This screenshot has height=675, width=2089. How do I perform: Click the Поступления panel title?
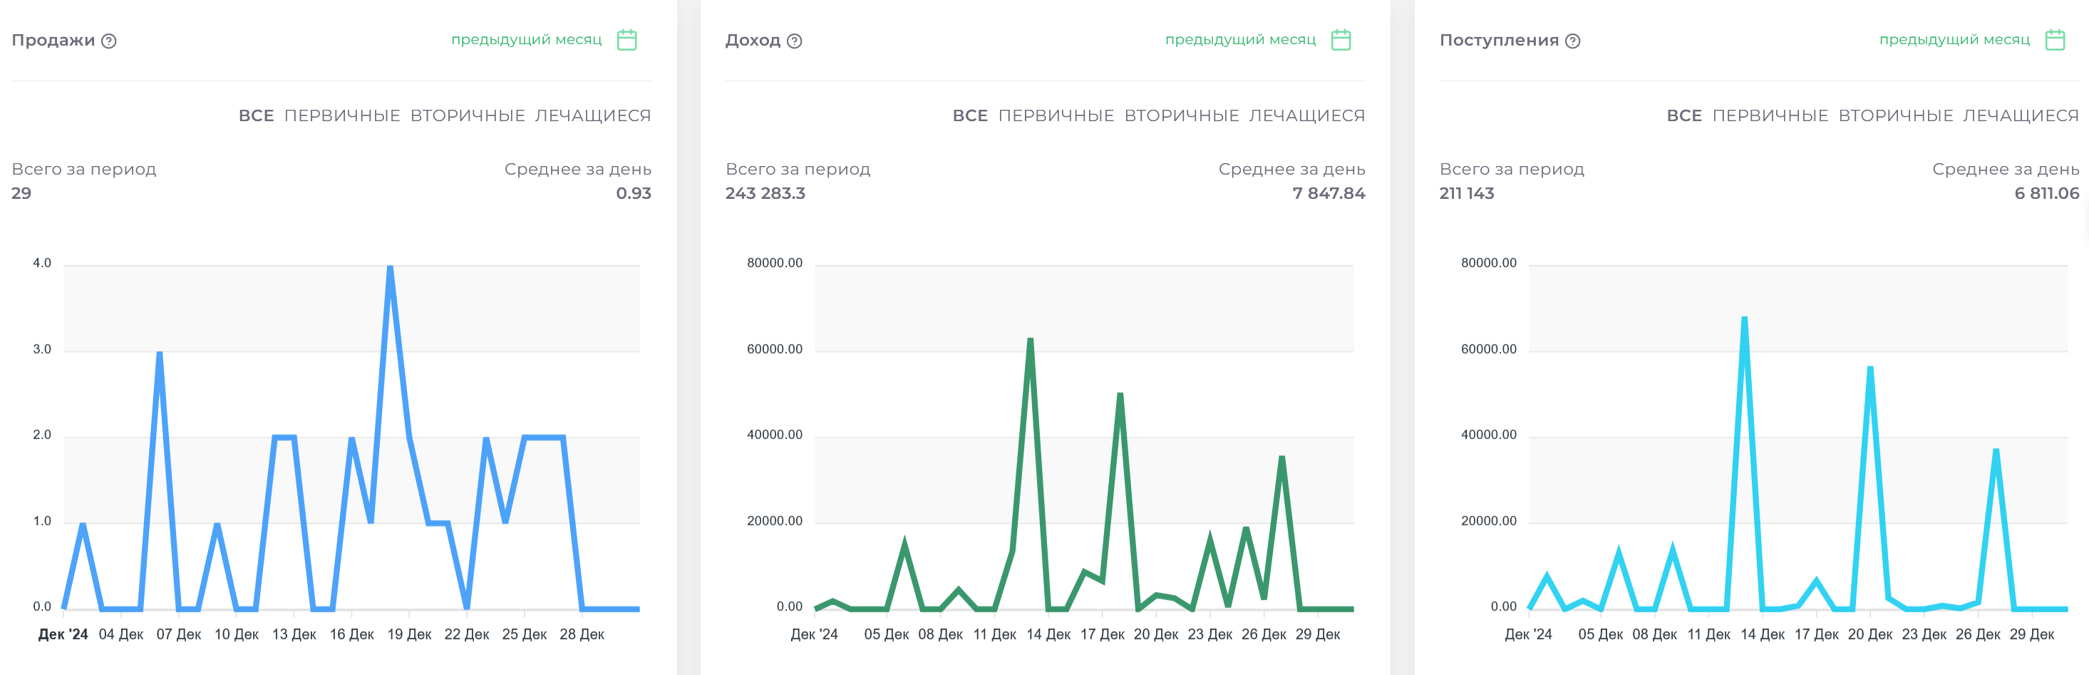pos(1499,41)
